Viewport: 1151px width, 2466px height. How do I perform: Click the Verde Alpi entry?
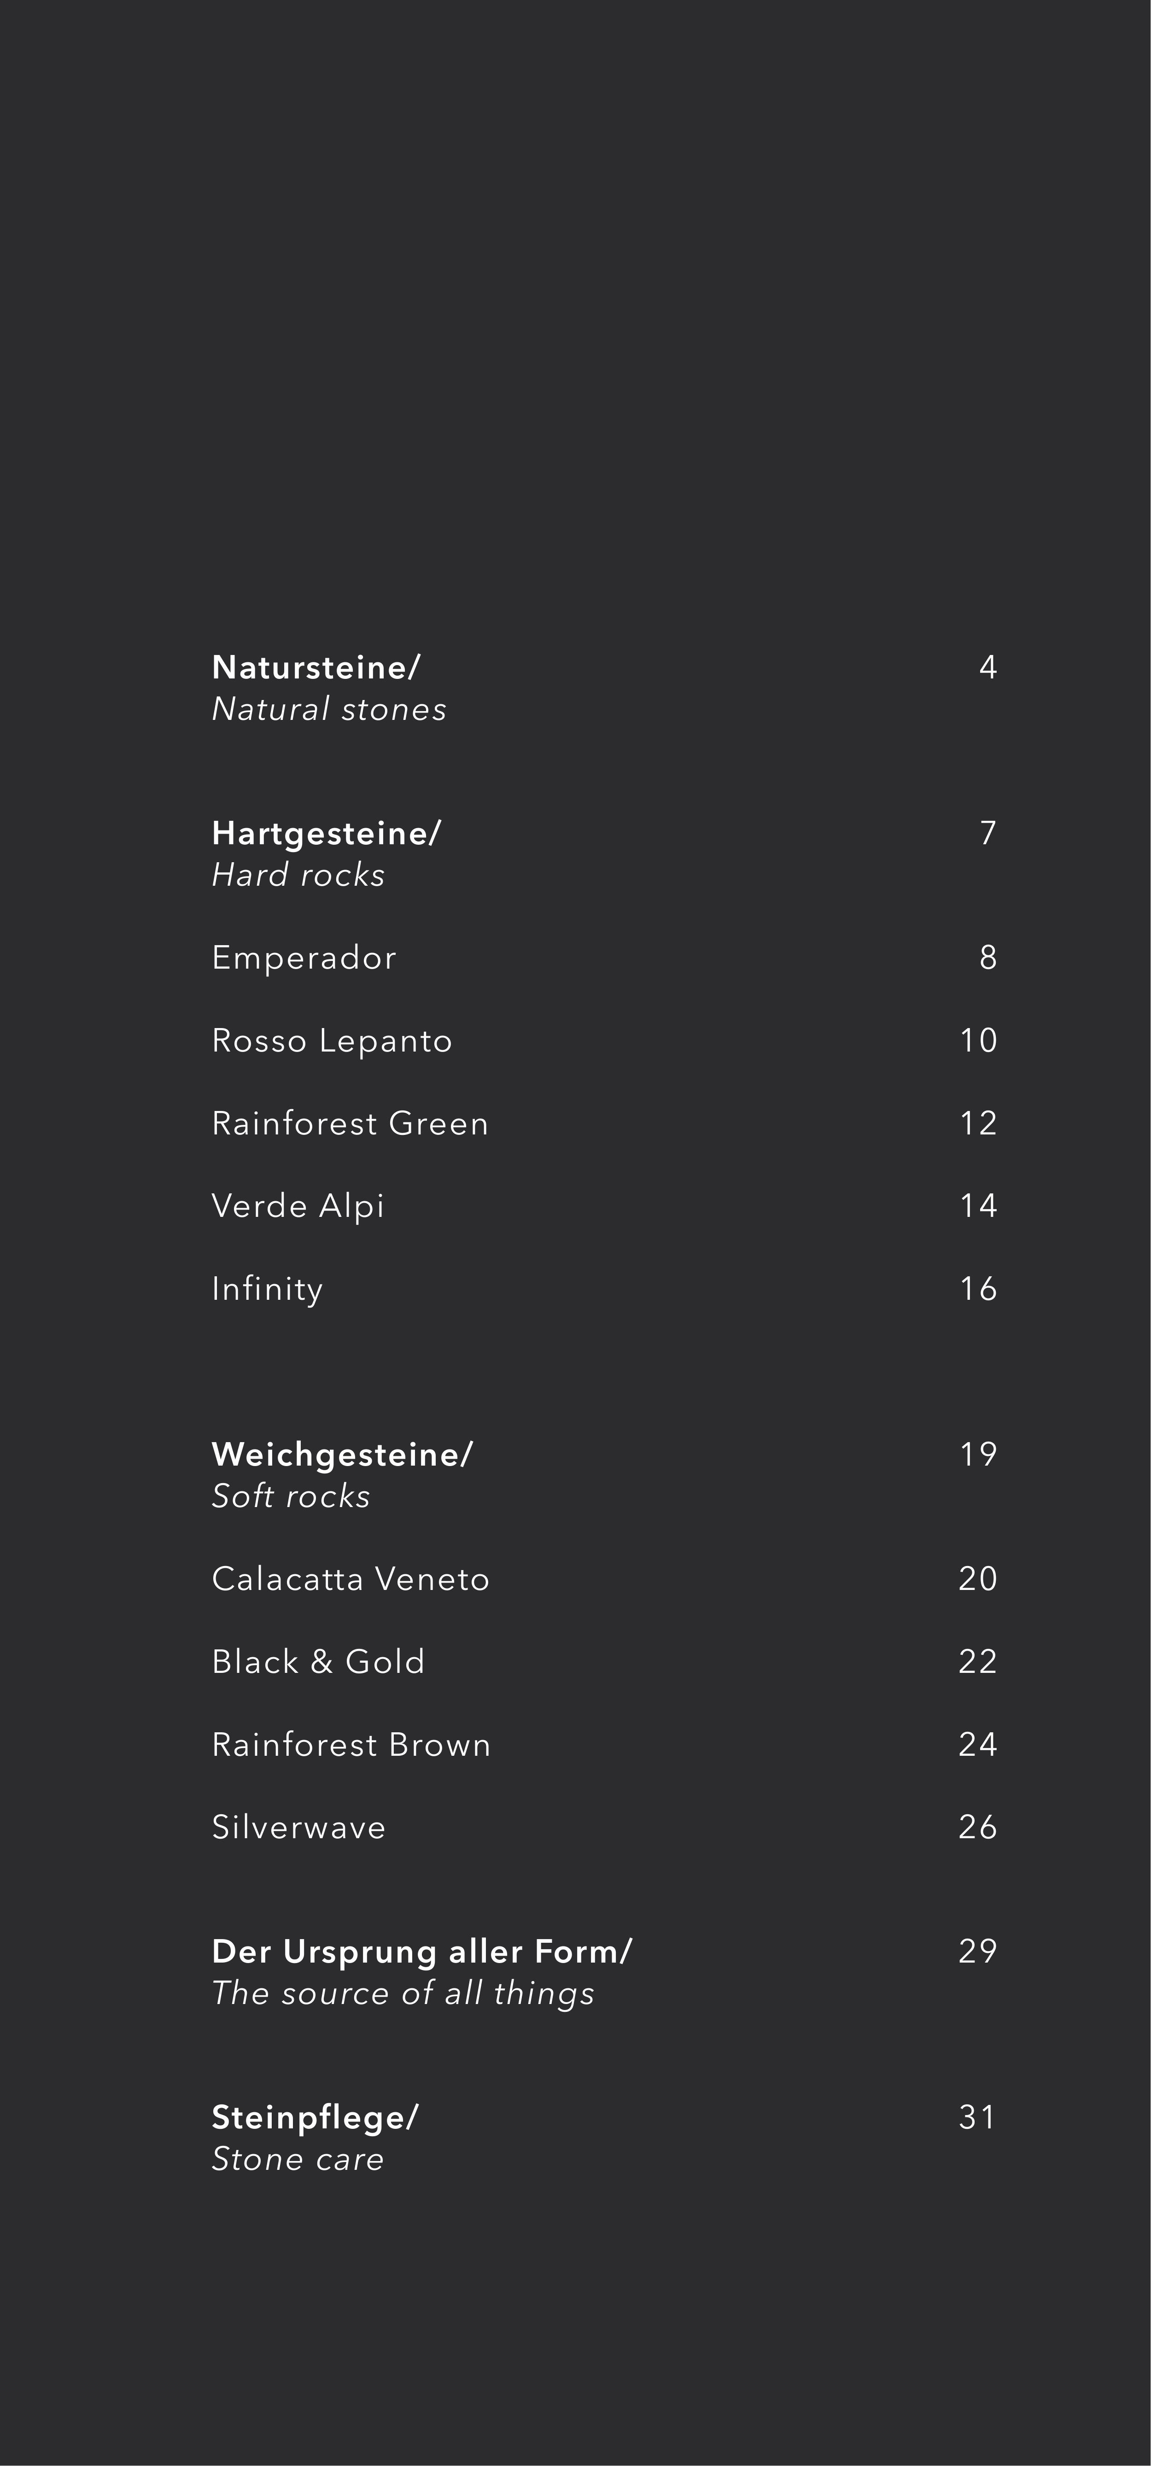[298, 1205]
